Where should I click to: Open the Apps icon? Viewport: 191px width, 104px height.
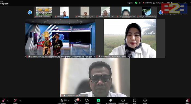coord(135,100)
